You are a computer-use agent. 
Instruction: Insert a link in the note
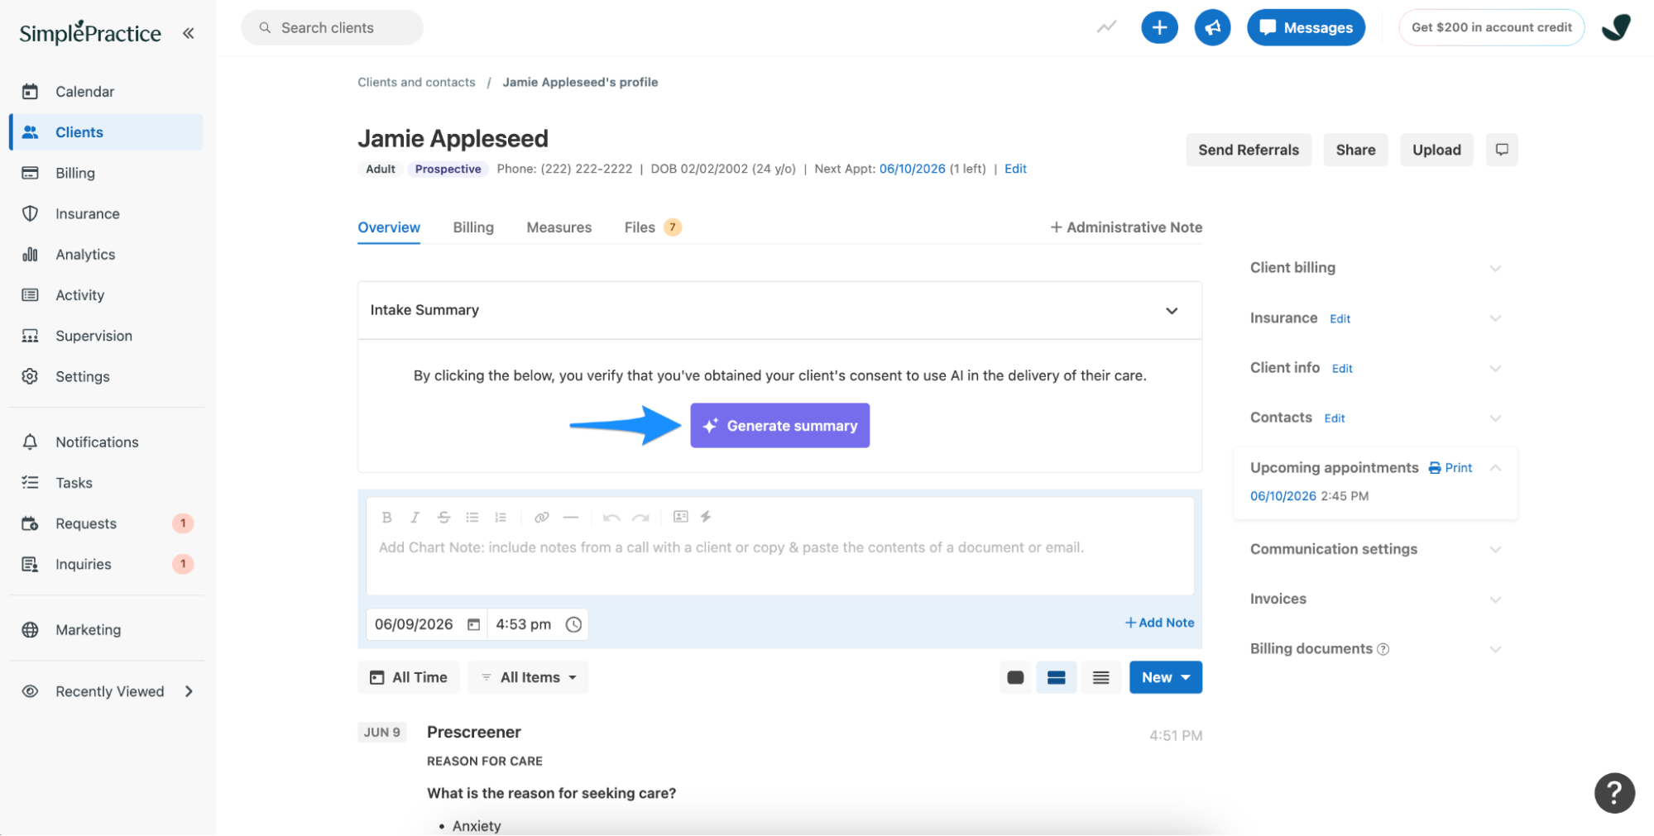click(x=542, y=517)
